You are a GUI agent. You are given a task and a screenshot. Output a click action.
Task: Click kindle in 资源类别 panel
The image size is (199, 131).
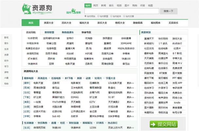point(177,103)
